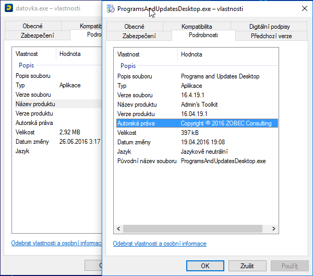Click the datovka.exe title bar icon

click(x=9, y=8)
